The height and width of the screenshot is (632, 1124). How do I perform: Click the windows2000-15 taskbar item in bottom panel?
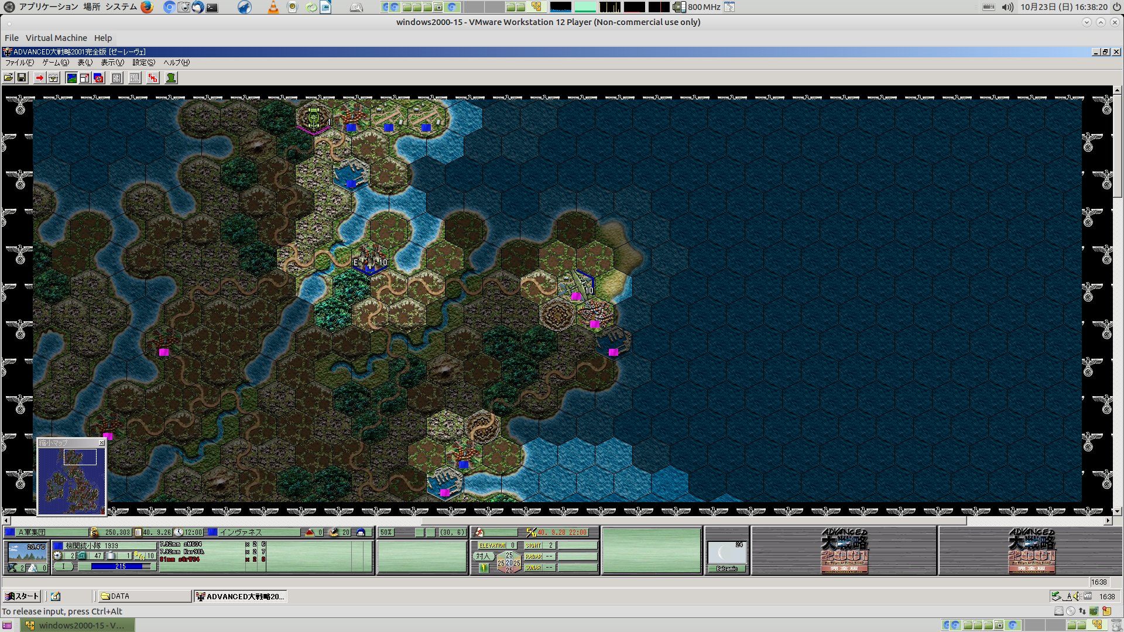click(77, 625)
